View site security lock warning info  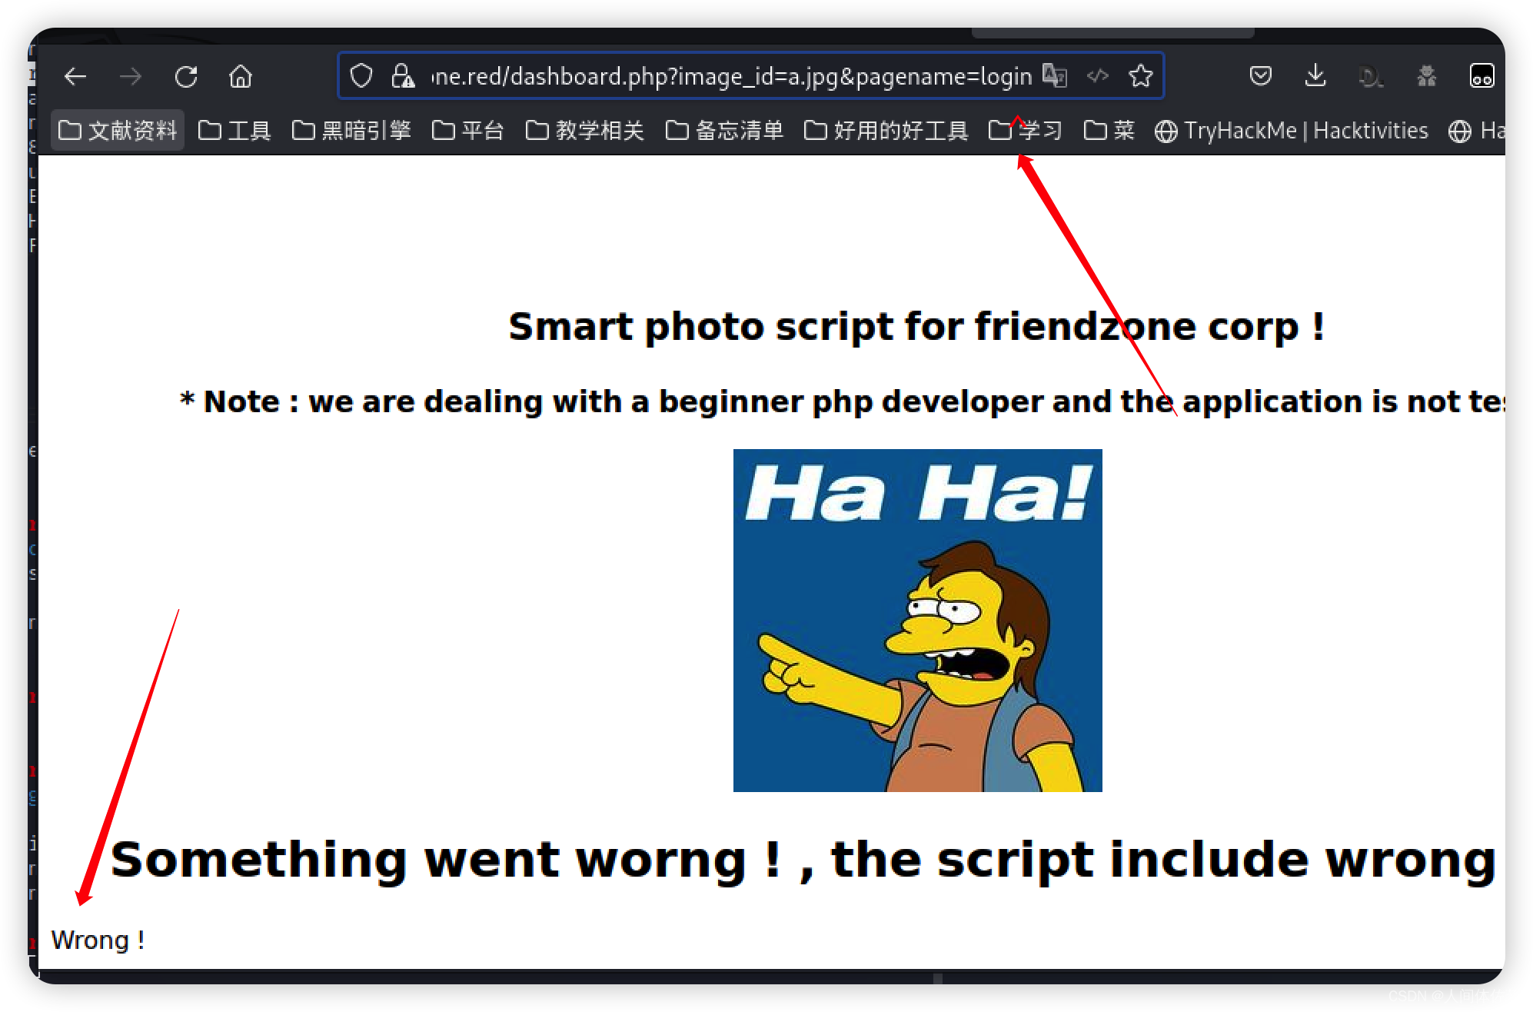403,76
